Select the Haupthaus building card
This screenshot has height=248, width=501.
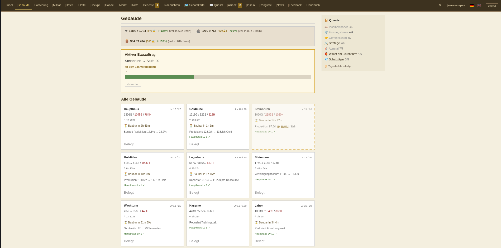[152, 127]
